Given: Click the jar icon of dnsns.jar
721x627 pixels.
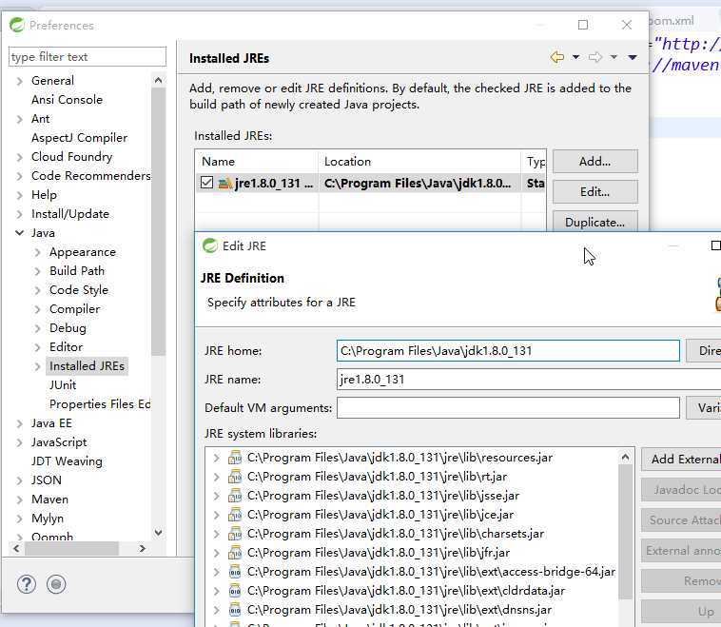Looking at the screenshot, I should [x=235, y=610].
